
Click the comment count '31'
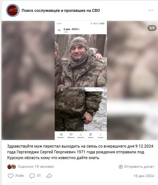click(39, 176)
